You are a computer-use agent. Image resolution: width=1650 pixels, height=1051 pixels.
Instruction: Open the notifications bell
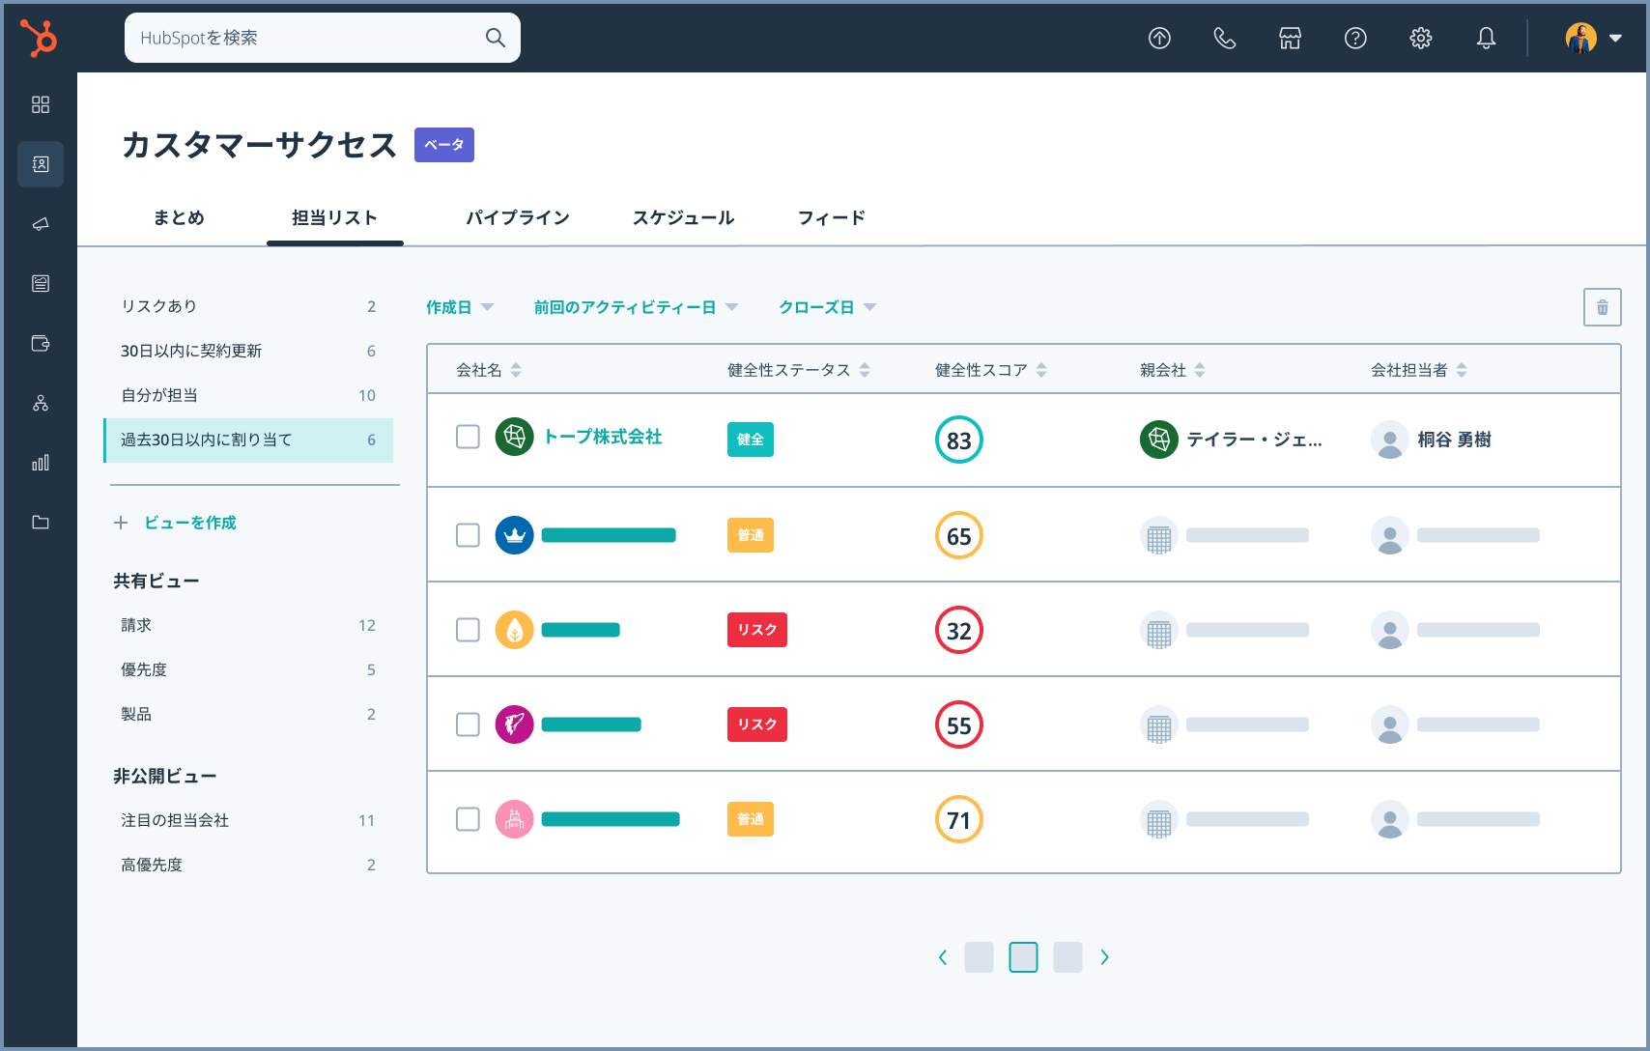[x=1486, y=39]
